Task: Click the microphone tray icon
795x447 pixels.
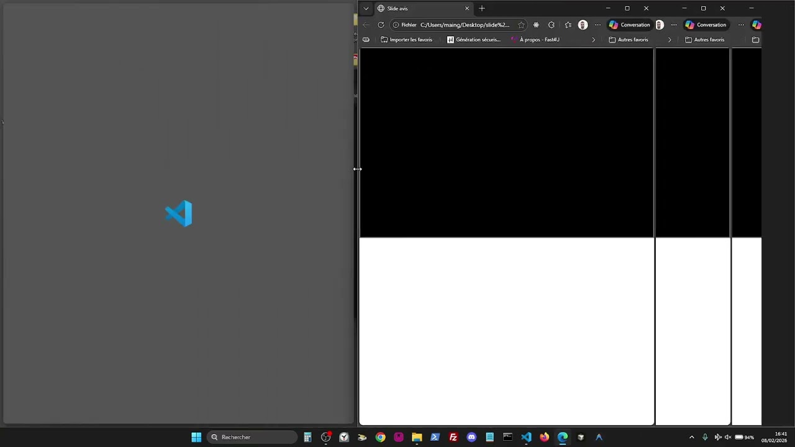Action: click(705, 437)
